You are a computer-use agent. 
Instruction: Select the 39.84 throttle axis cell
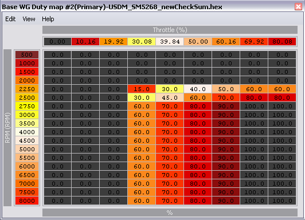170,42
